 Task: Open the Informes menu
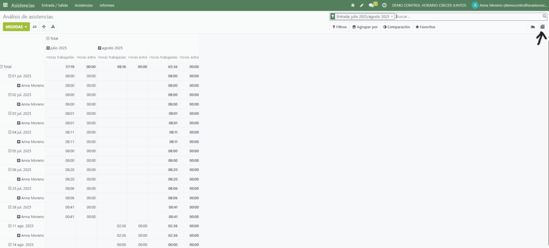(x=107, y=5)
